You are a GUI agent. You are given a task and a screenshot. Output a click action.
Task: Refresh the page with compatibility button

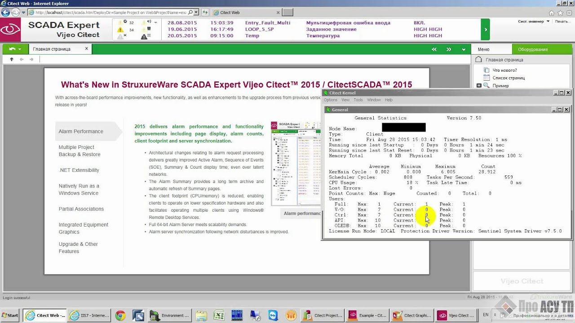pos(205,13)
